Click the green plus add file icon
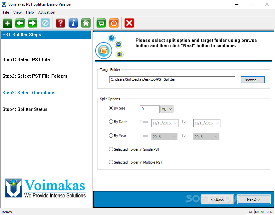275x215 pixels. click(x=7, y=23)
